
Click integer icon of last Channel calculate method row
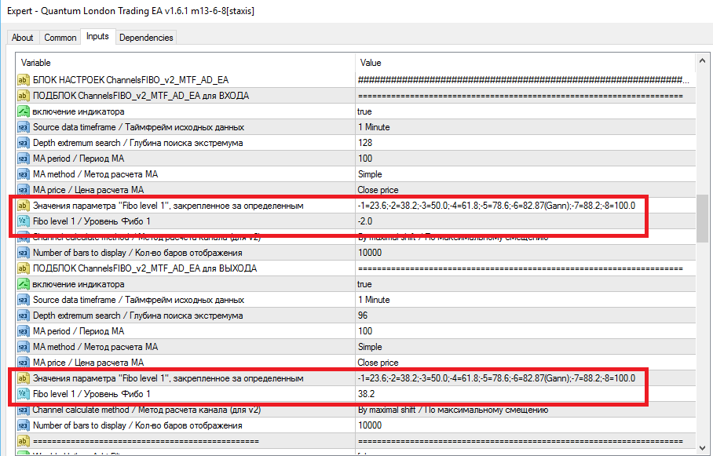pyautogui.click(x=24, y=410)
